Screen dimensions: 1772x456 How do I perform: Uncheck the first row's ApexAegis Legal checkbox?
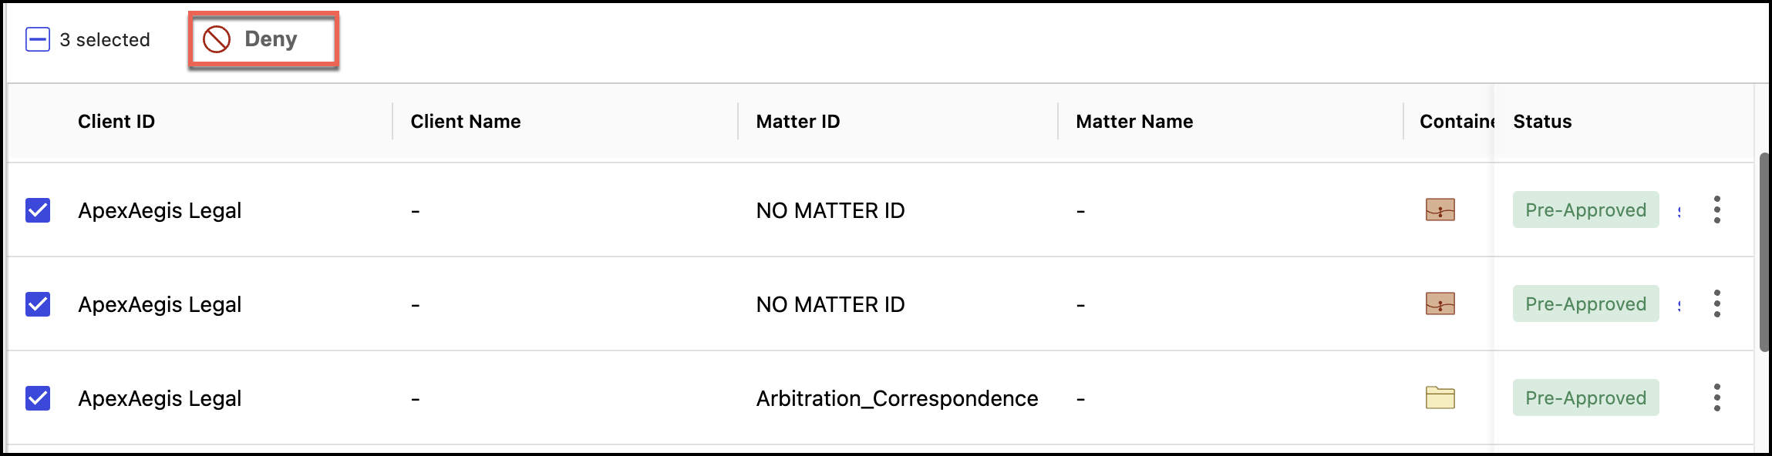[38, 210]
